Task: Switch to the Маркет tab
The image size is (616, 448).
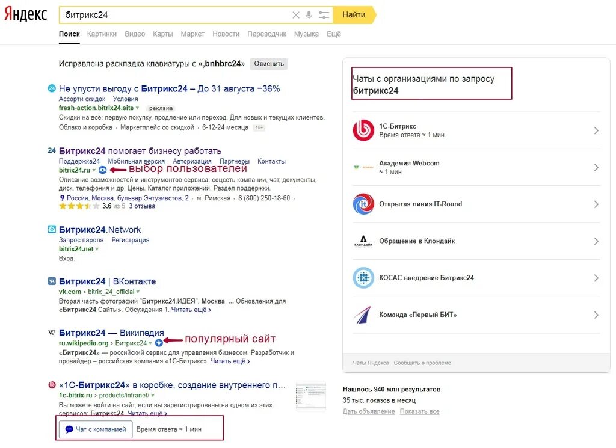Action: (192, 34)
